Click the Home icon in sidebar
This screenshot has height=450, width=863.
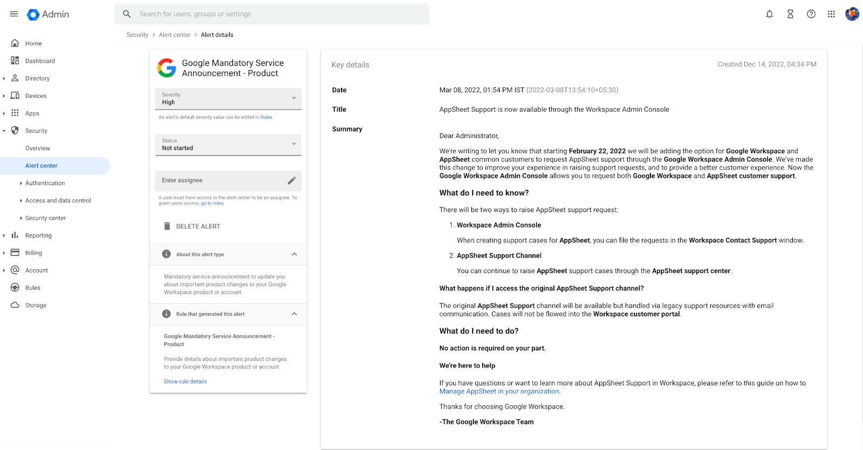[15, 43]
